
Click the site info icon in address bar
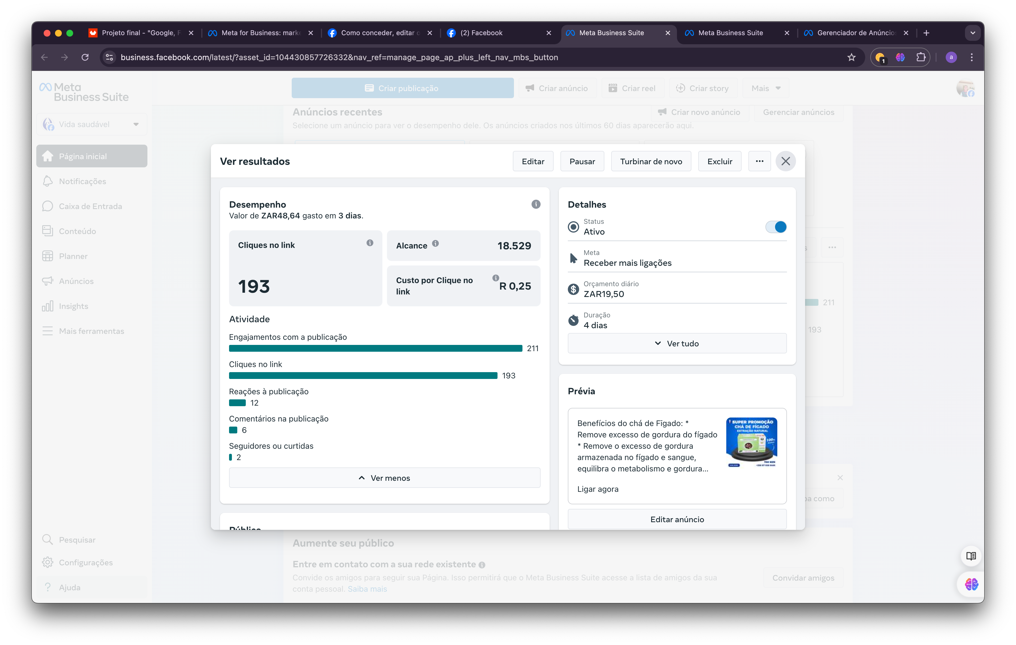tap(110, 57)
